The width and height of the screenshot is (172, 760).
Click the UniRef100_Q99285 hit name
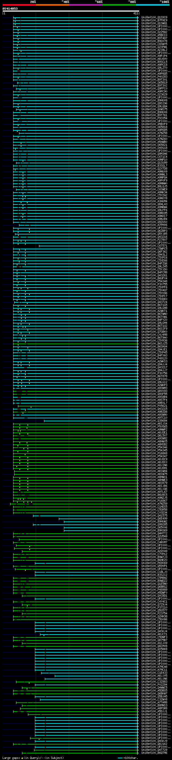[154, 524]
